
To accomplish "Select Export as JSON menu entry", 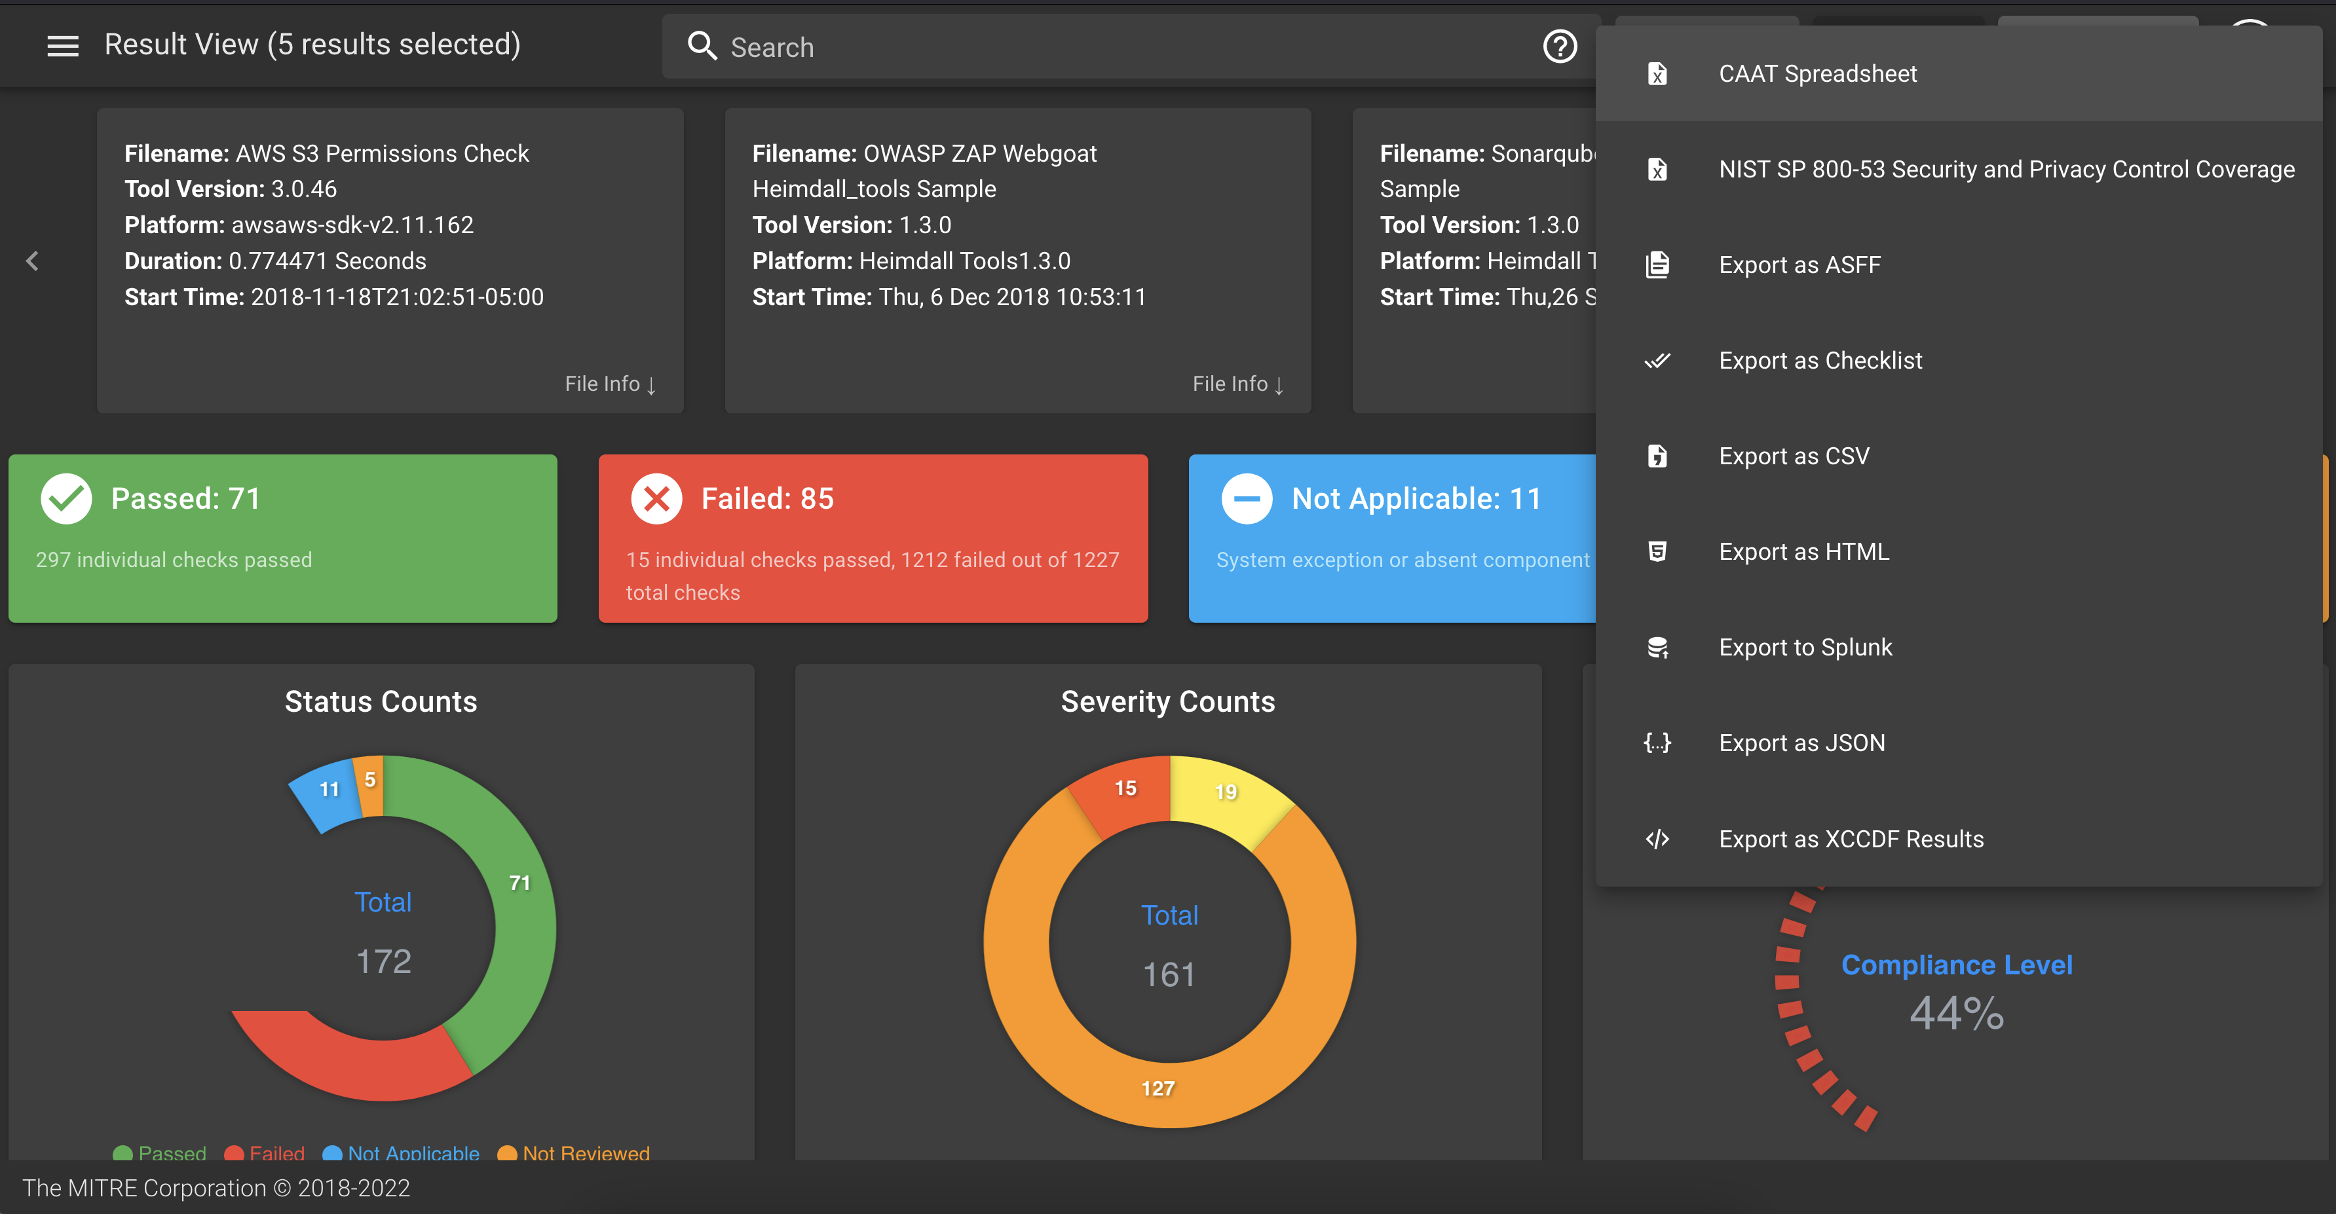I will point(1803,743).
